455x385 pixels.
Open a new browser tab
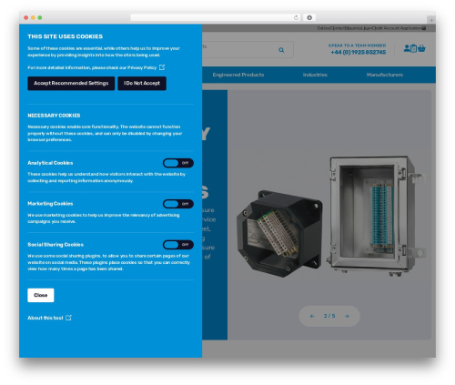pos(431,20)
